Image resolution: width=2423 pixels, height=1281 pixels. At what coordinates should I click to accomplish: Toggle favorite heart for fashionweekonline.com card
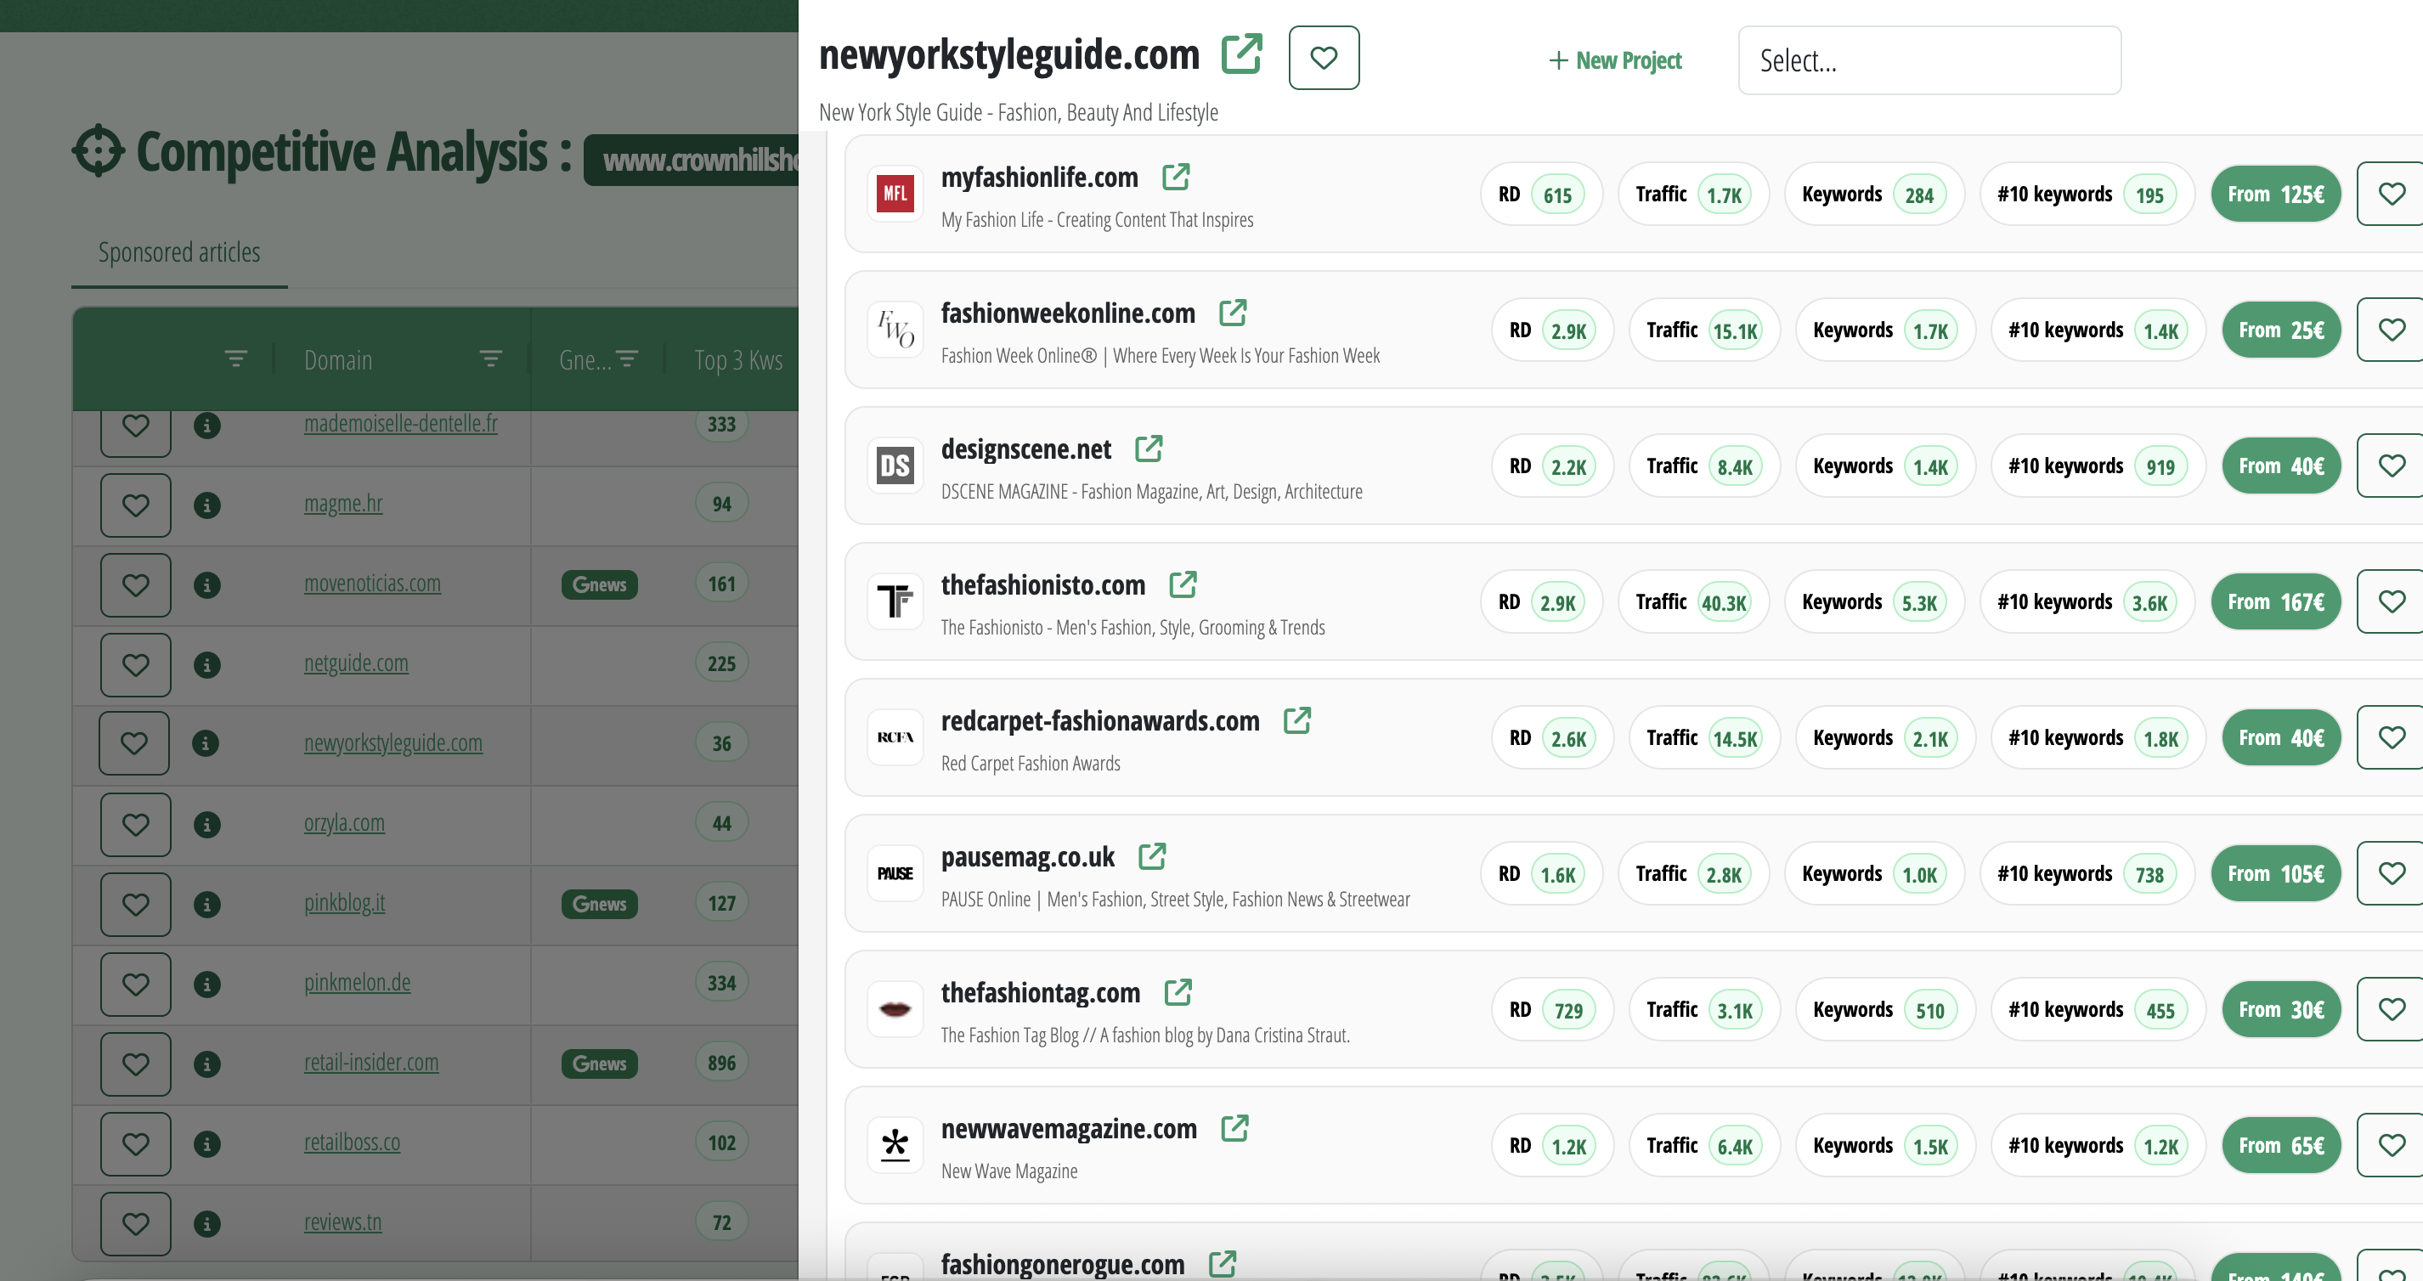click(2391, 330)
